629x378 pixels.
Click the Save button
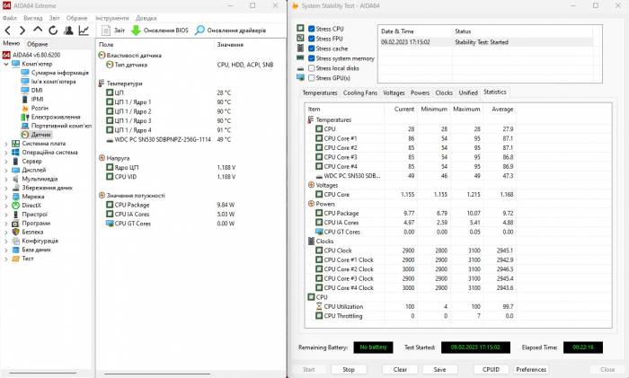pyautogui.click(x=439, y=369)
